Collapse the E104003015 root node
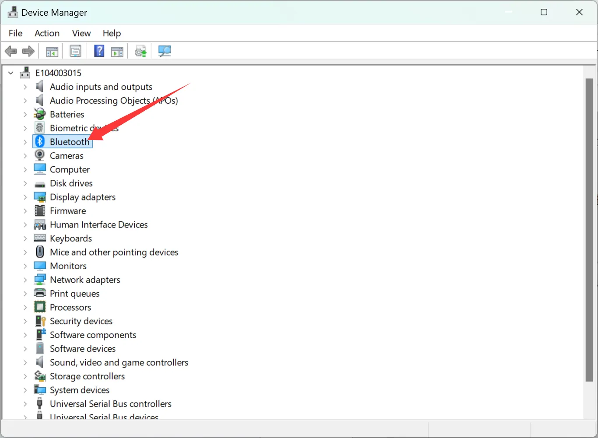598x438 pixels. click(11, 73)
